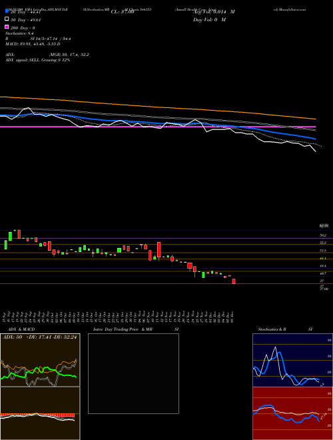Click the empty Intra Day Trading Price box

pyautogui.click(x=133, y=373)
